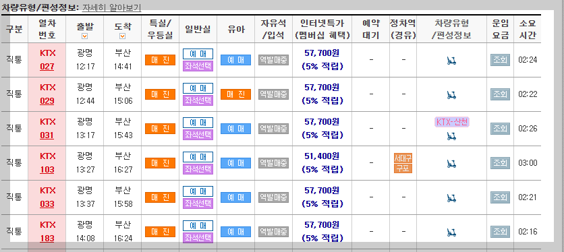
Task: Book 일반실 예매 for KTX 103
Action: 198,157
